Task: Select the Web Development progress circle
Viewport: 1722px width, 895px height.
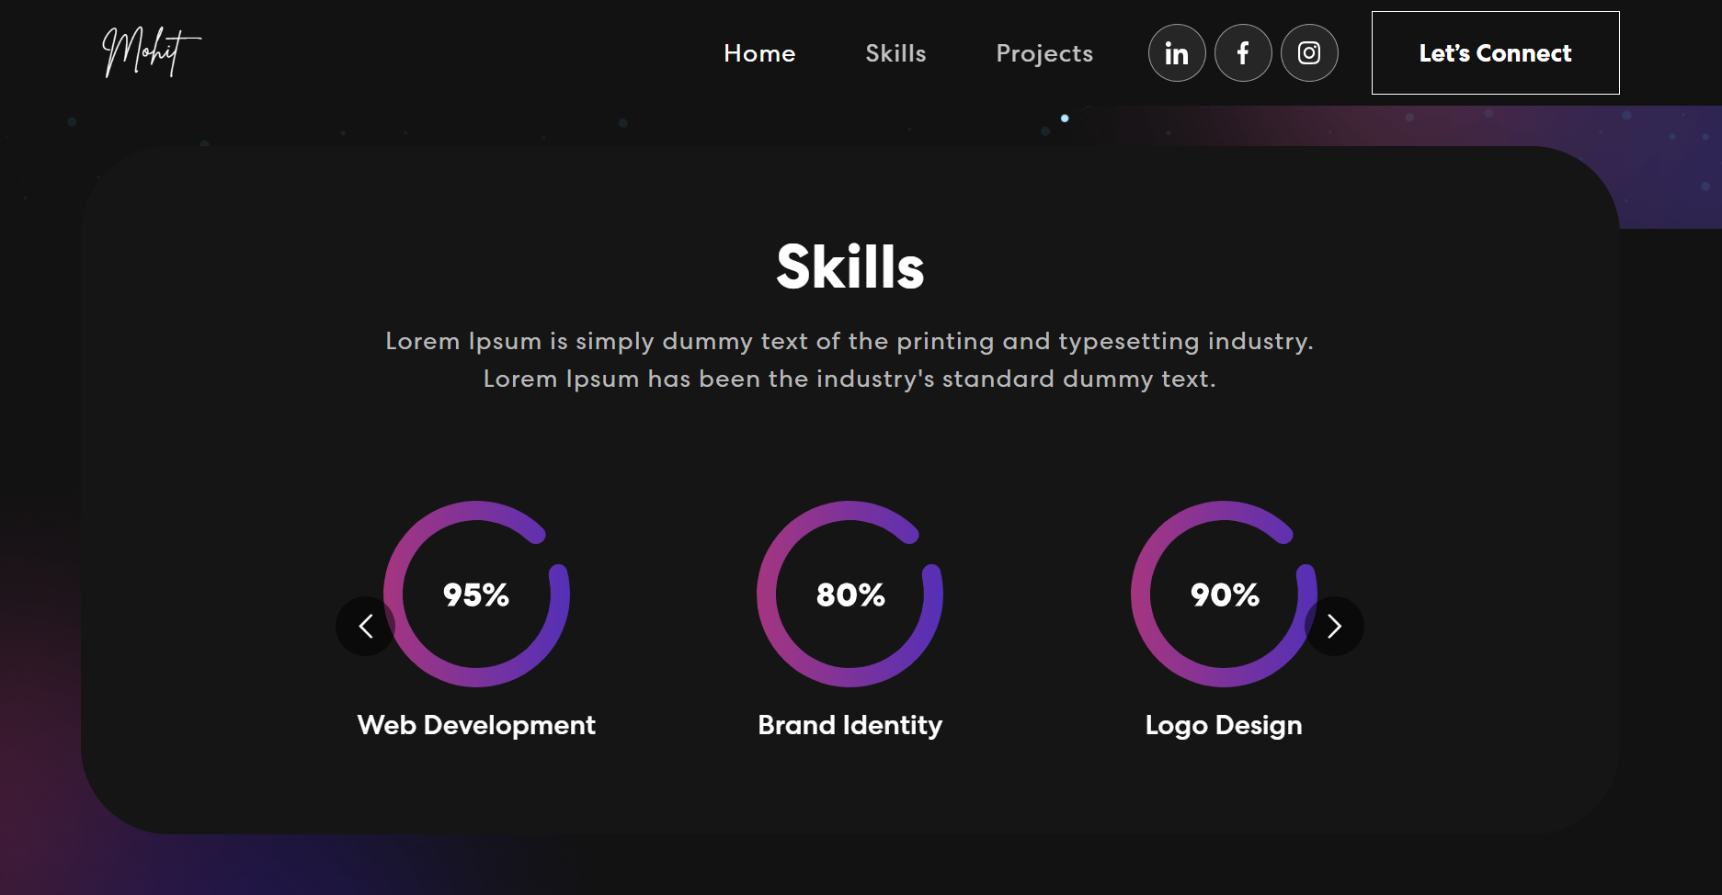Action: 476,595
